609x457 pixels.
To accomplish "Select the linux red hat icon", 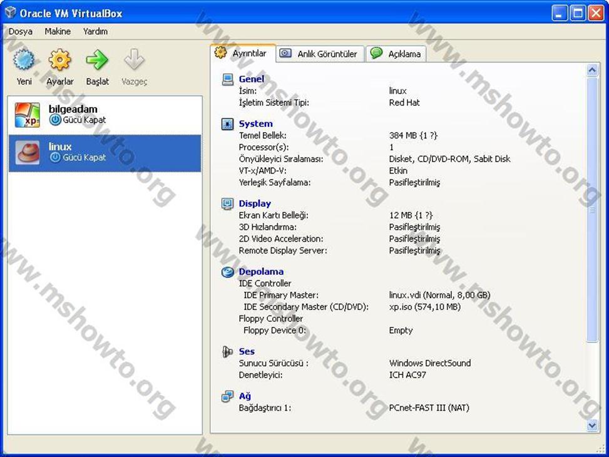I will pyautogui.click(x=27, y=152).
